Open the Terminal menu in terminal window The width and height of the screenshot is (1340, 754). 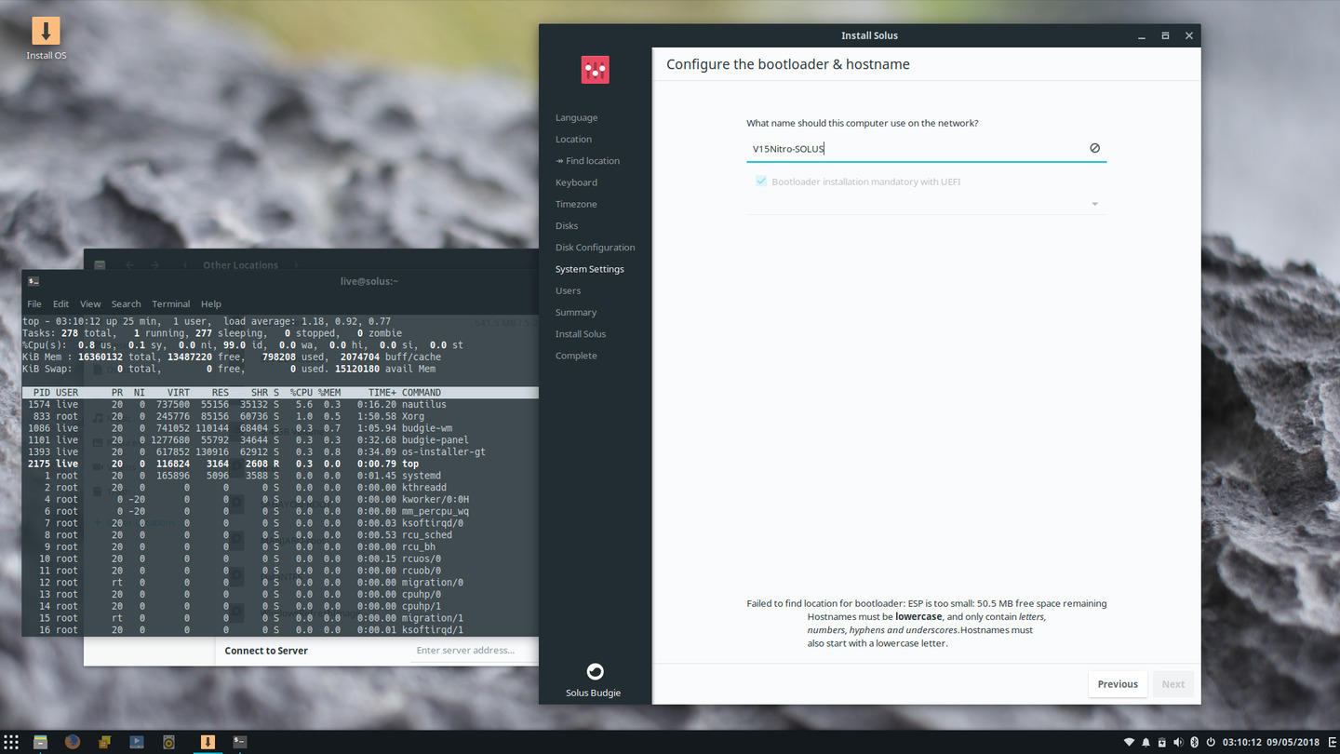(171, 303)
